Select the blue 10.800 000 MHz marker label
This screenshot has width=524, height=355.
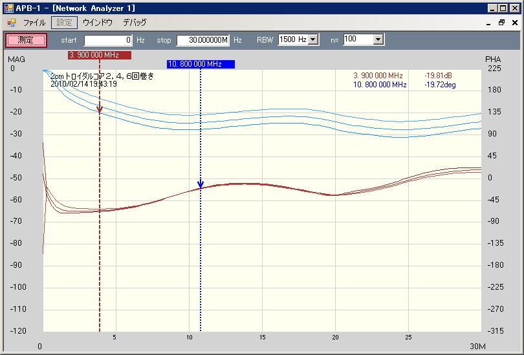click(x=200, y=64)
